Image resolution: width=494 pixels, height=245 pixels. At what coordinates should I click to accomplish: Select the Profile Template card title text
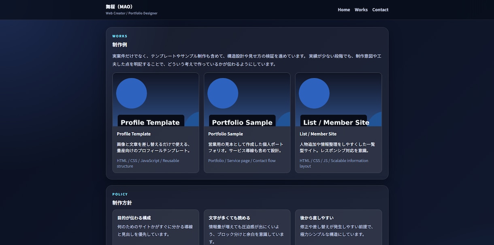134,134
